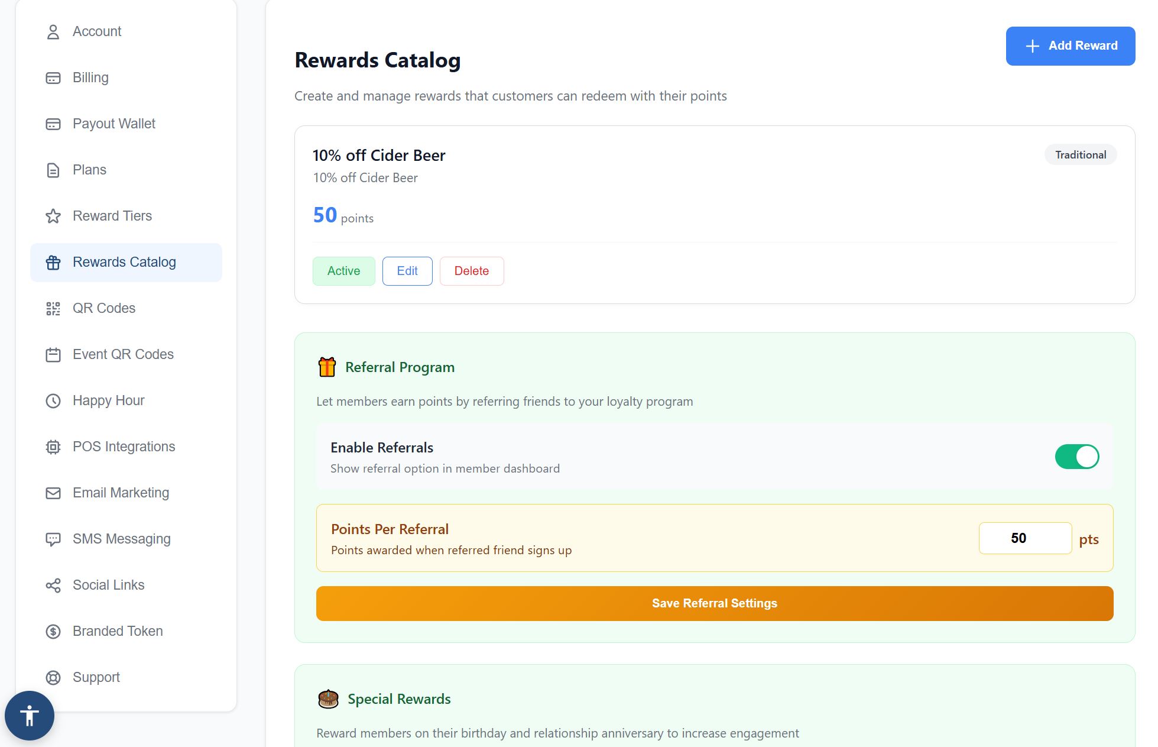Click the Special Rewards cake icon
Viewport: 1158px width, 747px height.
coord(328,699)
